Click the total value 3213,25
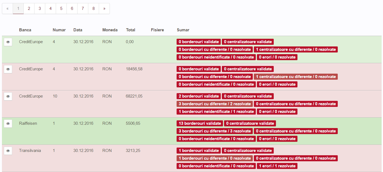This screenshot has height=172, width=383. (133, 151)
